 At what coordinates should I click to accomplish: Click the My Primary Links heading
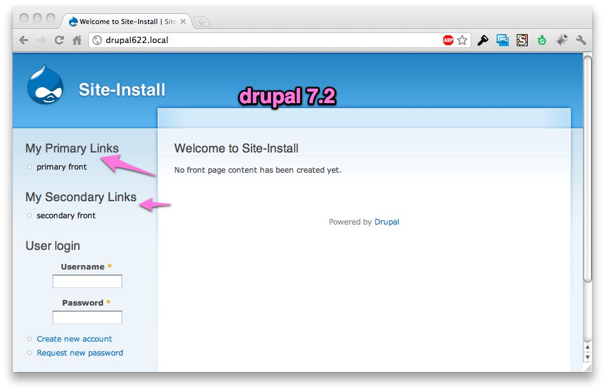pyautogui.click(x=72, y=148)
